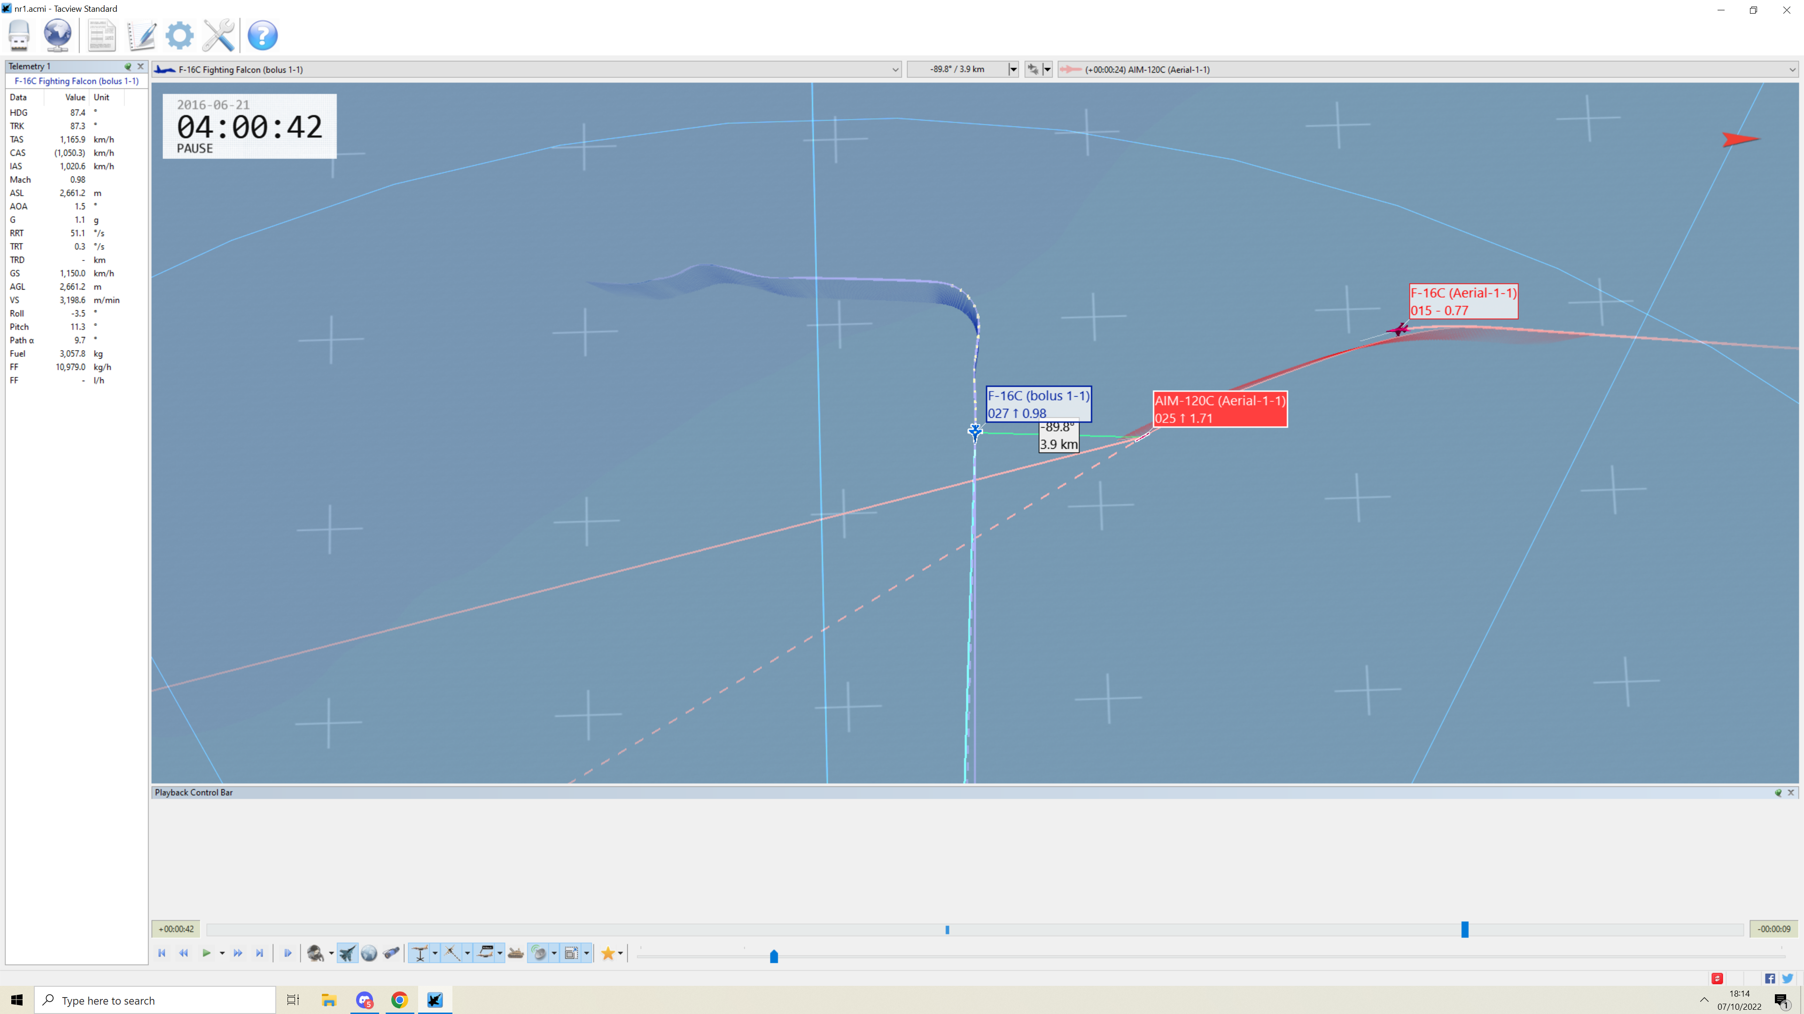Image resolution: width=1804 pixels, height=1014 pixels.
Task: Open the secondary object selector AIM-120C dropdown
Action: click(1427, 69)
